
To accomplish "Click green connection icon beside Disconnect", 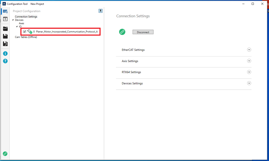I will click(x=122, y=32).
